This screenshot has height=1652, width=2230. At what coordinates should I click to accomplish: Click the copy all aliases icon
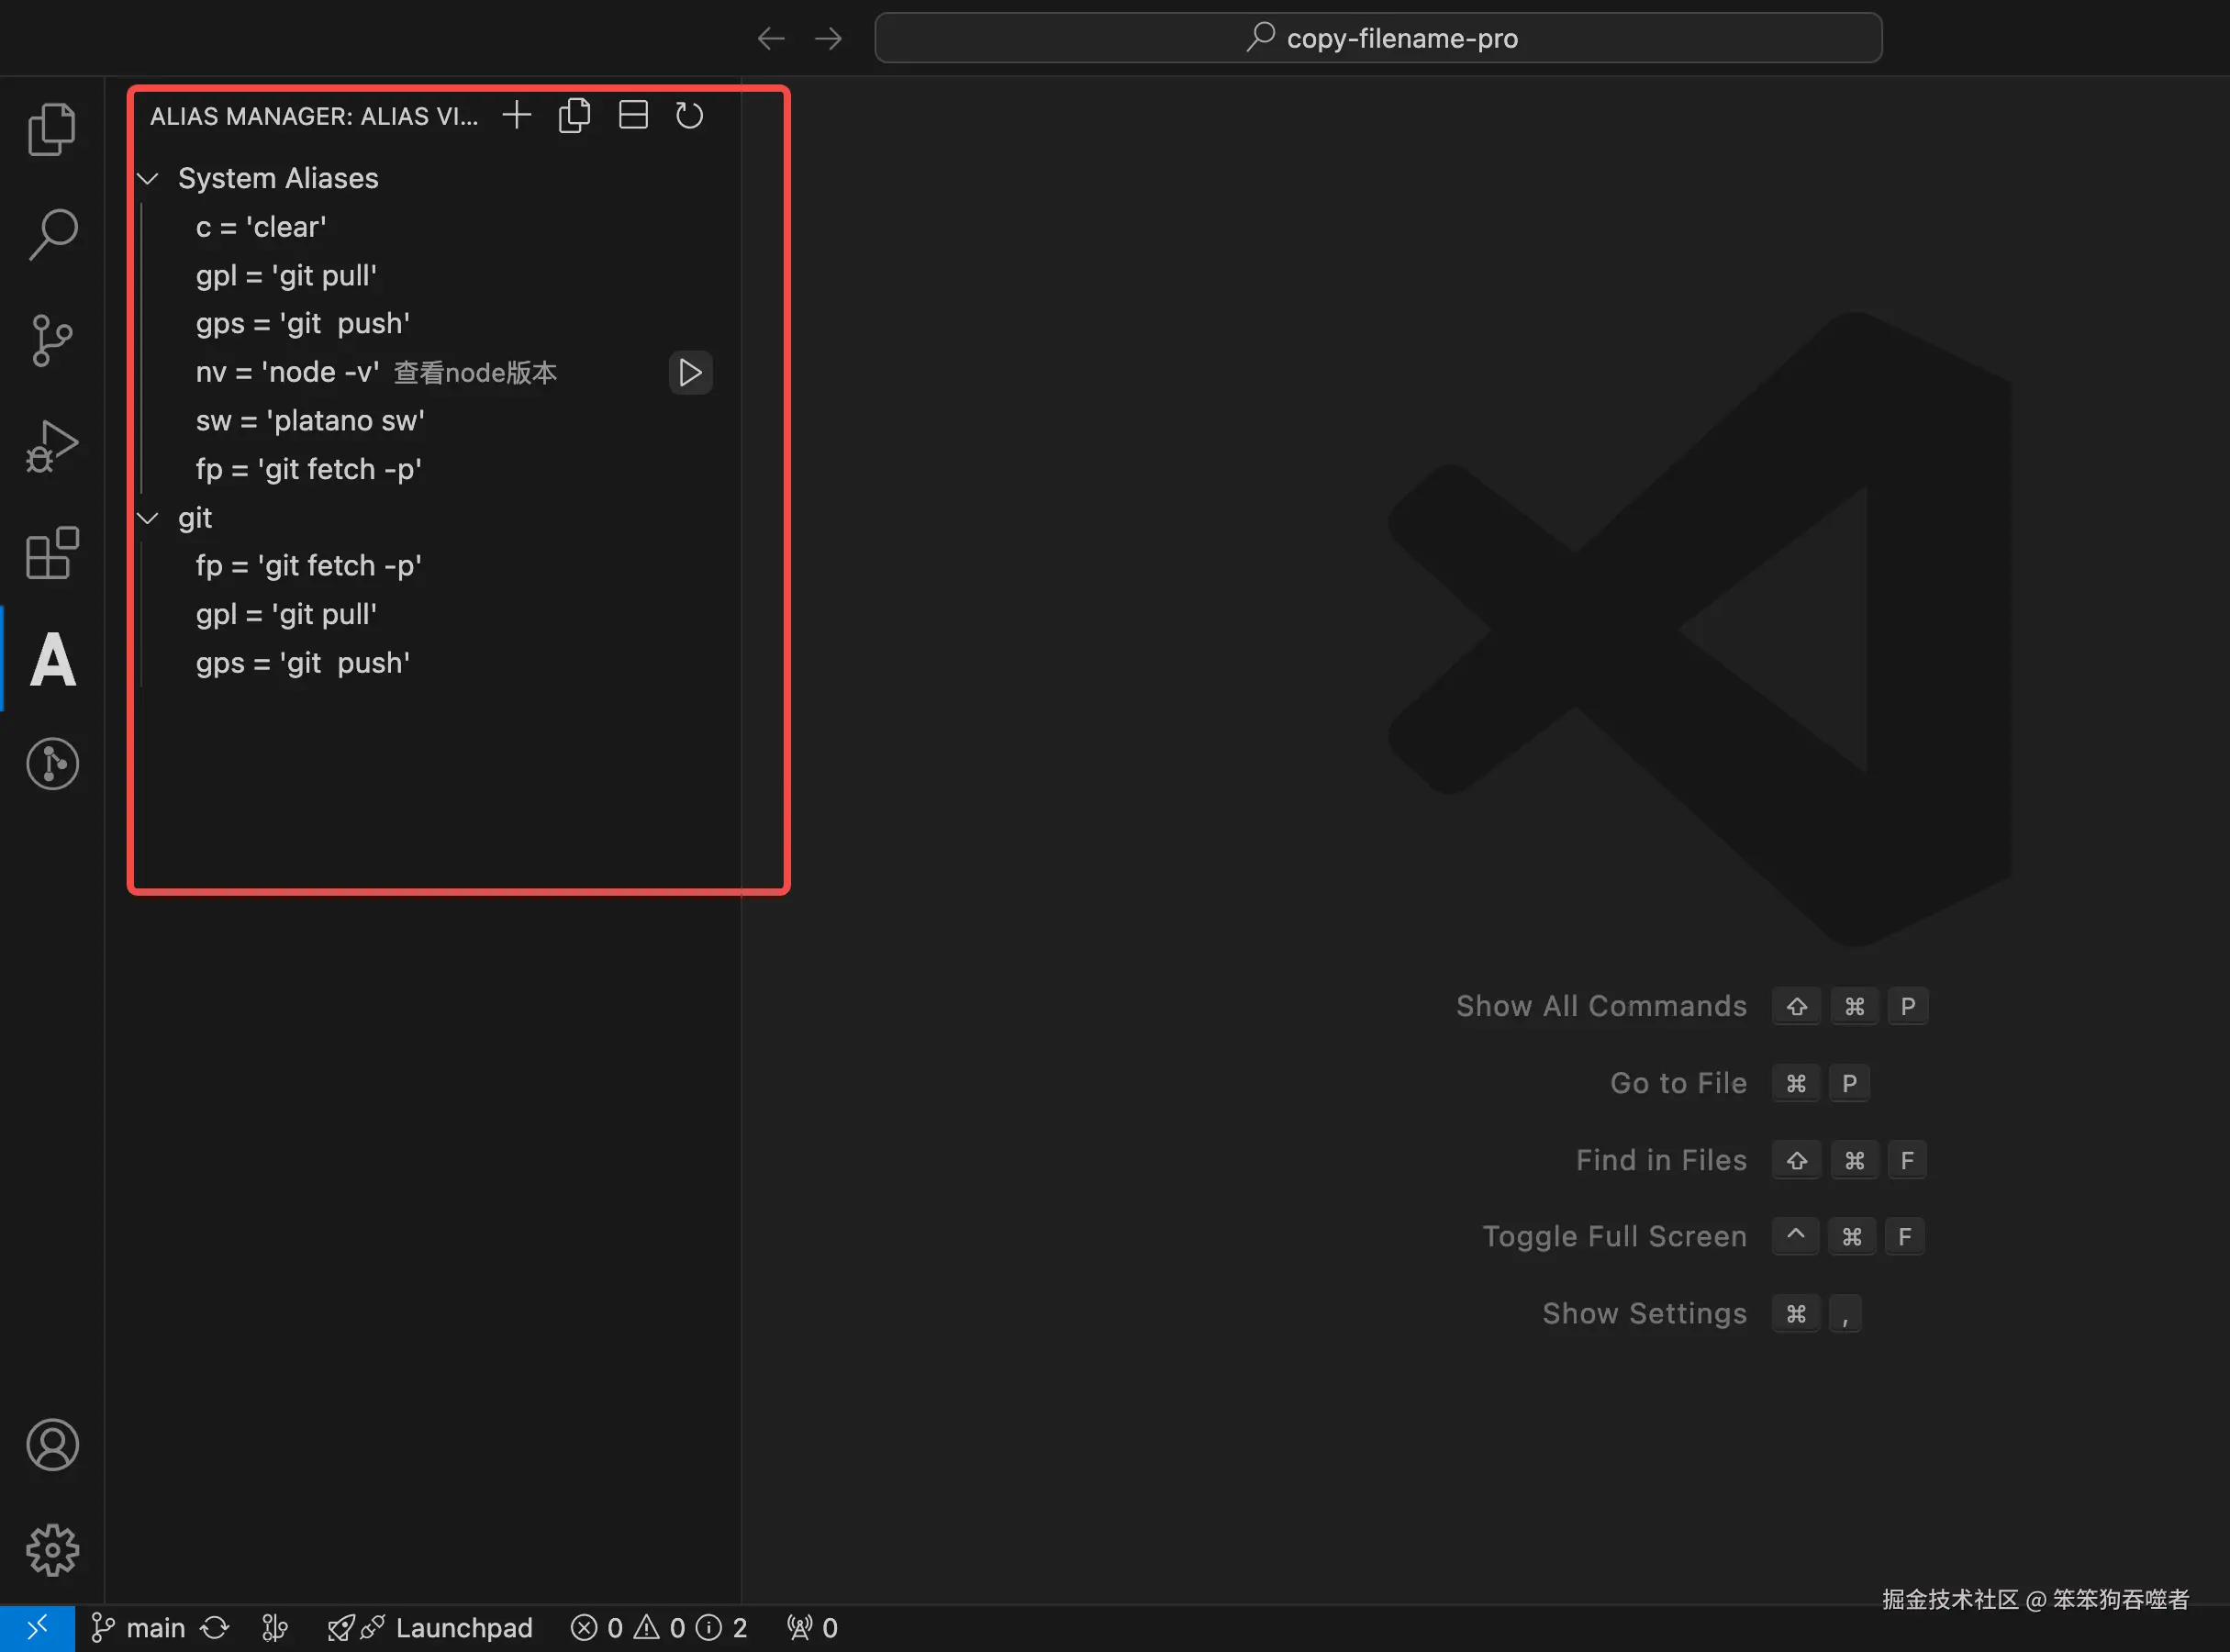click(574, 116)
